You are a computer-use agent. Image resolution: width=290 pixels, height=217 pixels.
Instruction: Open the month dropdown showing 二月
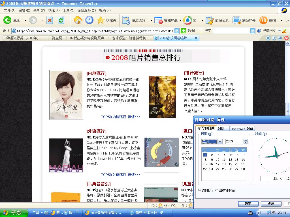[220, 142]
